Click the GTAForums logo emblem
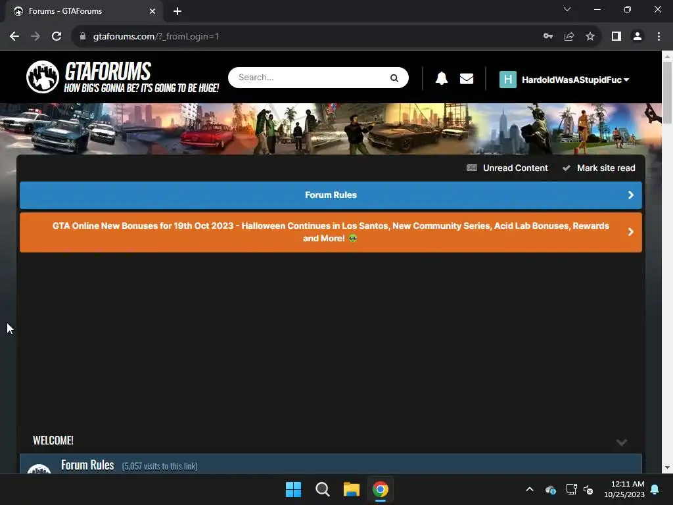This screenshot has height=505, width=673. coord(43,77)
